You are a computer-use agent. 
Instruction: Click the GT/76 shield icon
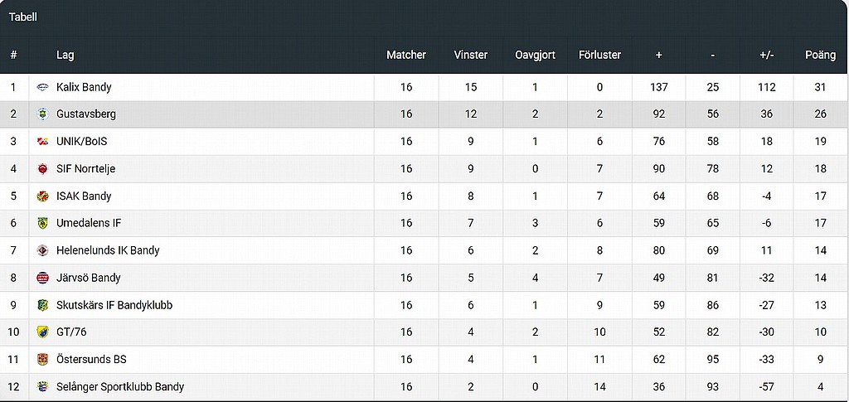click(42, 332)
